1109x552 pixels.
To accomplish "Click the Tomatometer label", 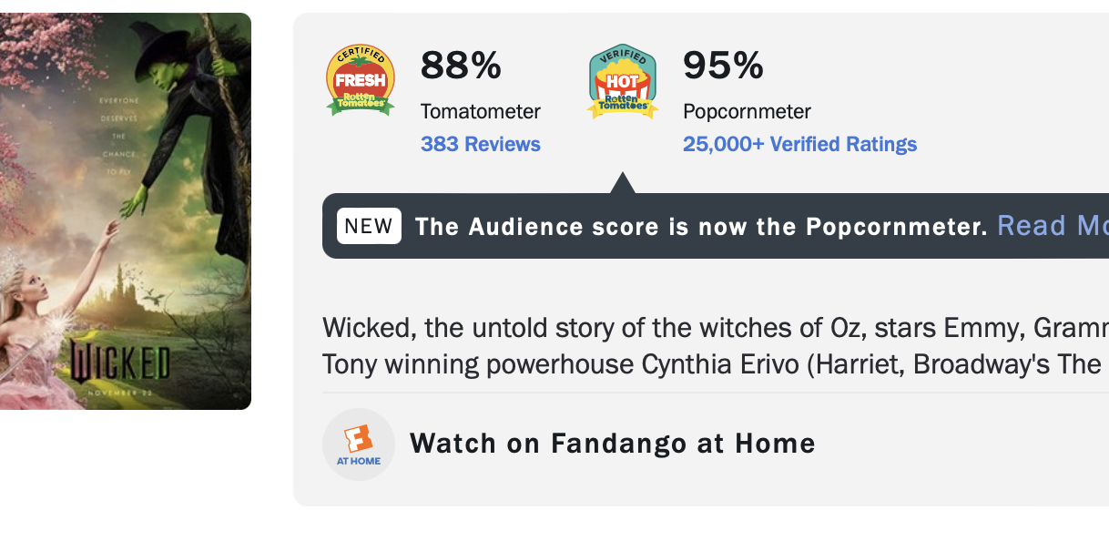I will coord(481,111).
